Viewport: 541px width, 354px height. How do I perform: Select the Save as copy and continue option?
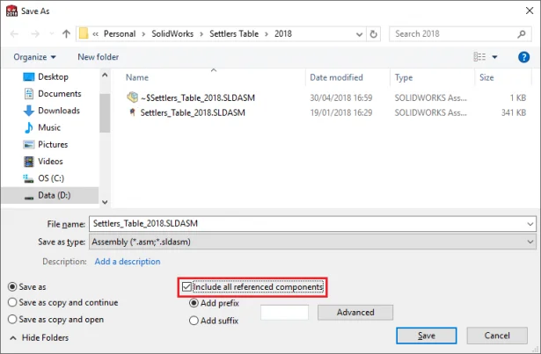(x=12, y=303)
